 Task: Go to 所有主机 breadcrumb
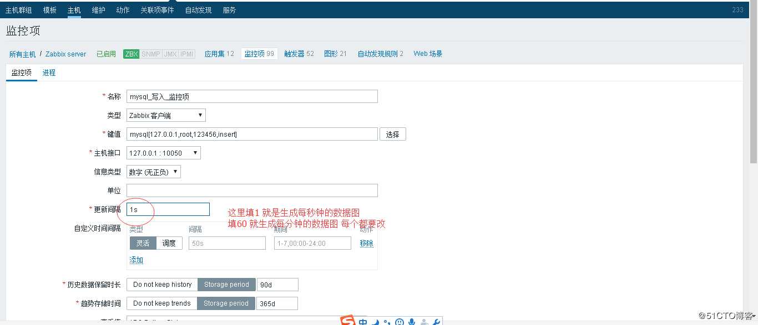(22, 54)
